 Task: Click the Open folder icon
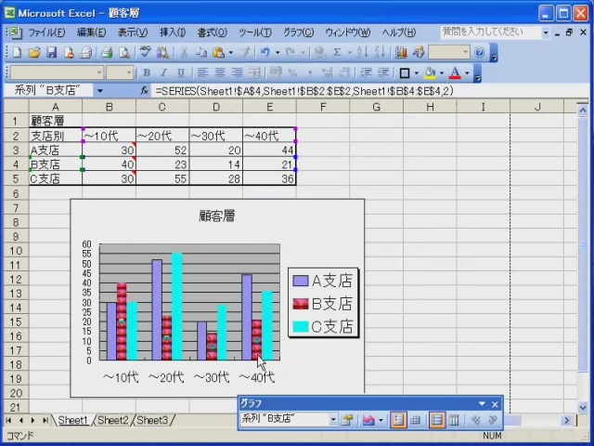coord(34,53)
